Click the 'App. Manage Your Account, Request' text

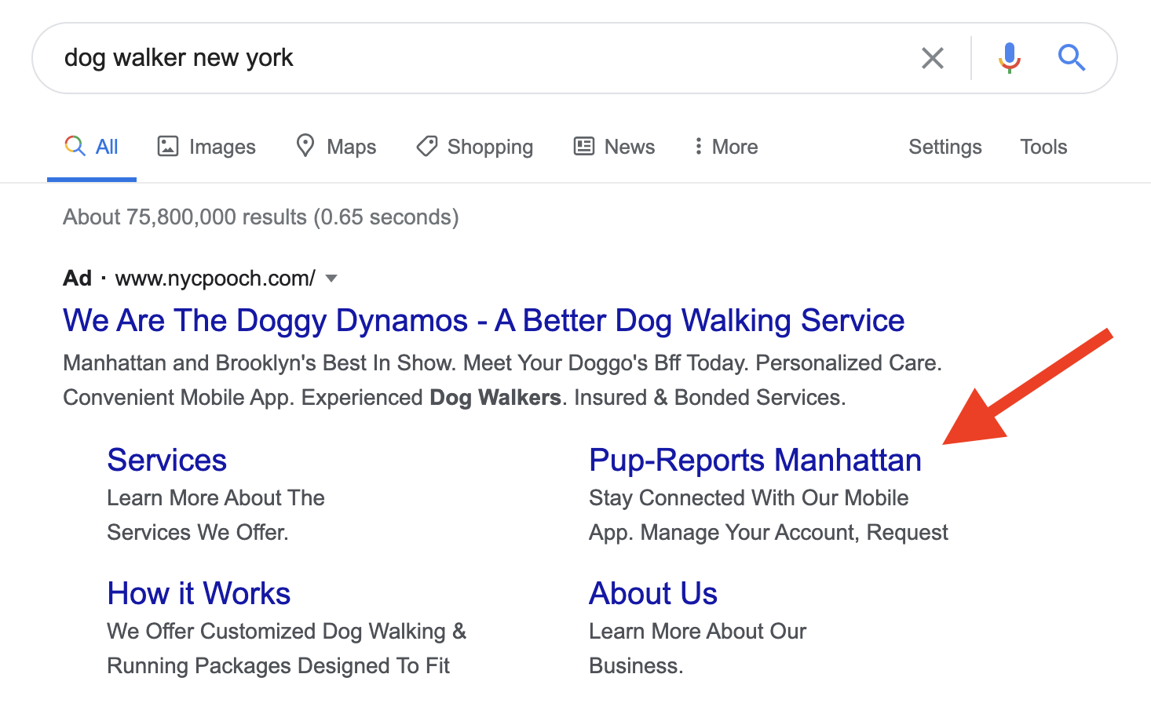pos(769,533)
